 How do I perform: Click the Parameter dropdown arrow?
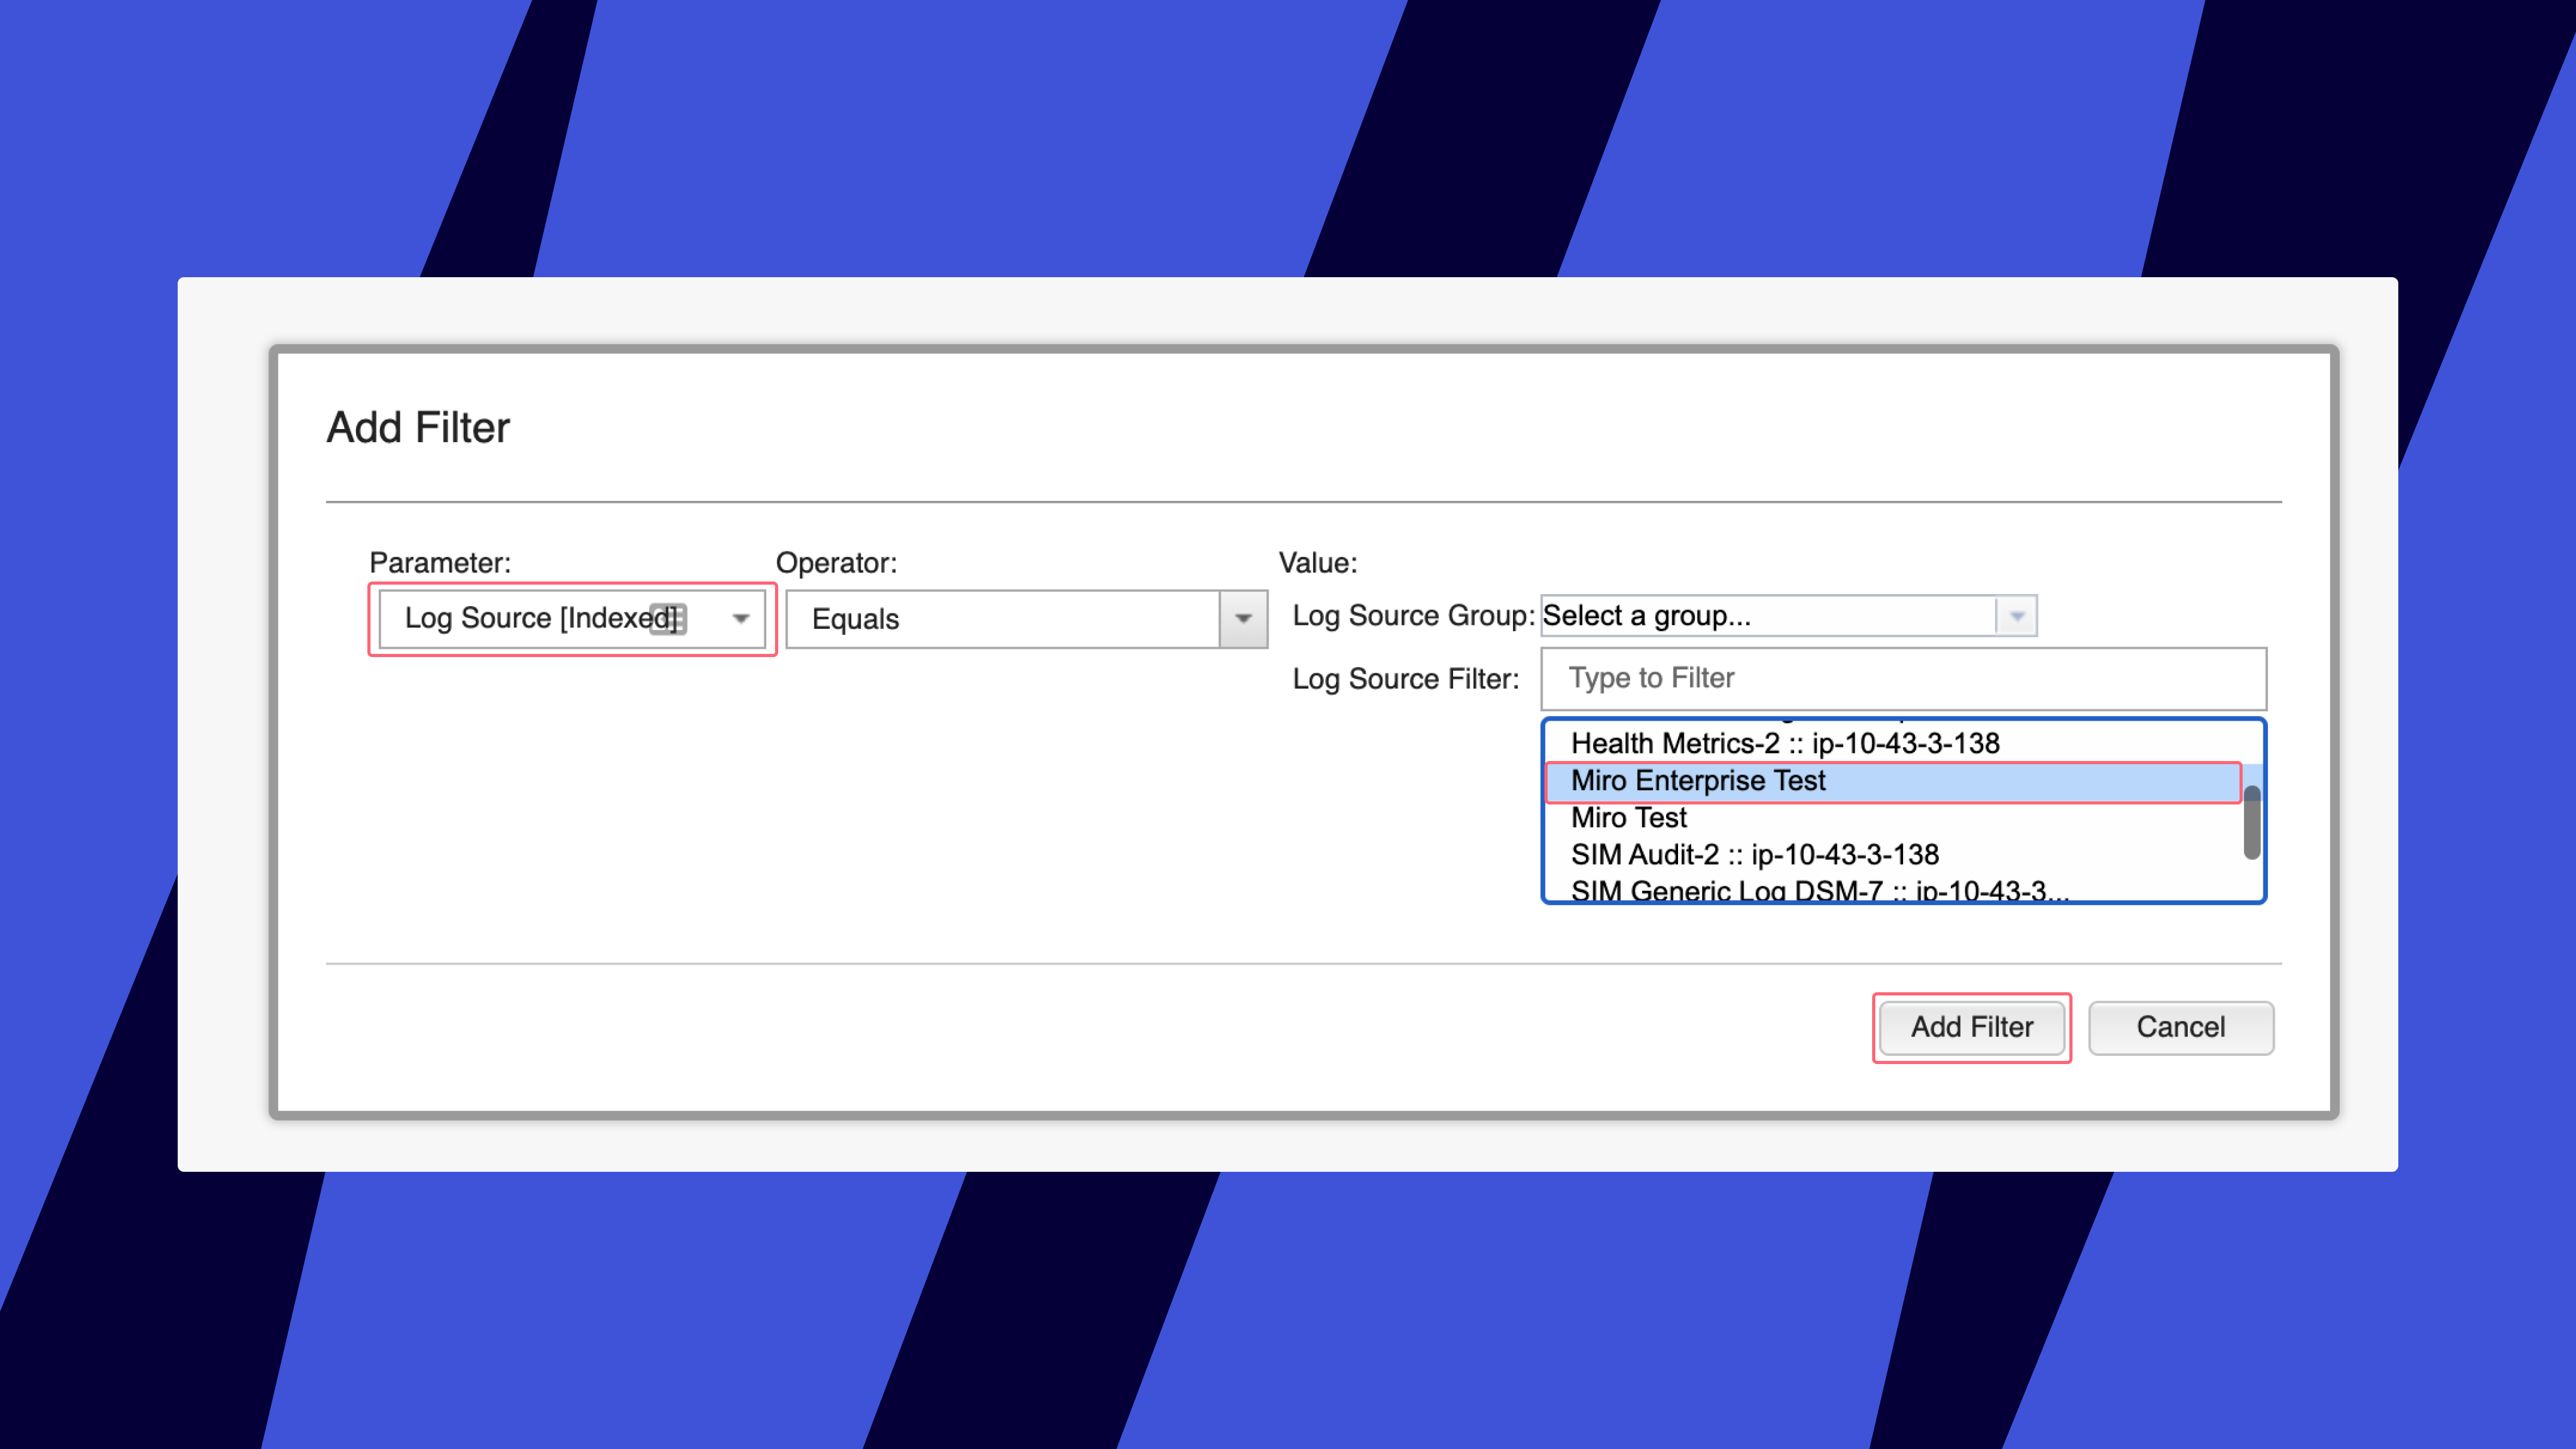tap(740, 619)
